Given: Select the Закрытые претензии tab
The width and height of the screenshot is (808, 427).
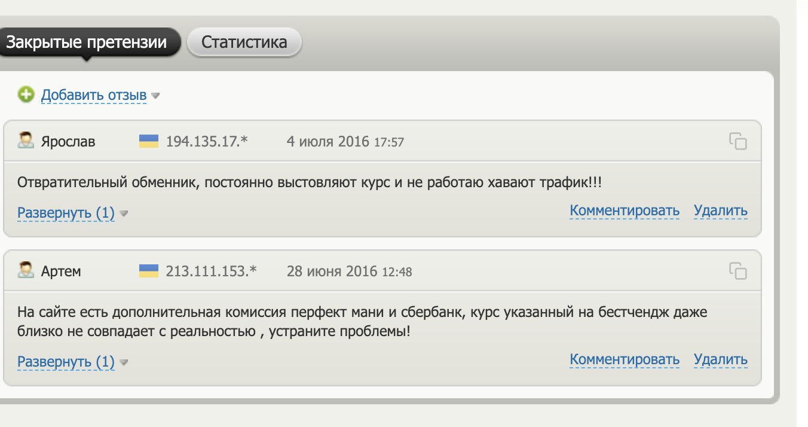Looking at the screenshot, I should point(90,42).
